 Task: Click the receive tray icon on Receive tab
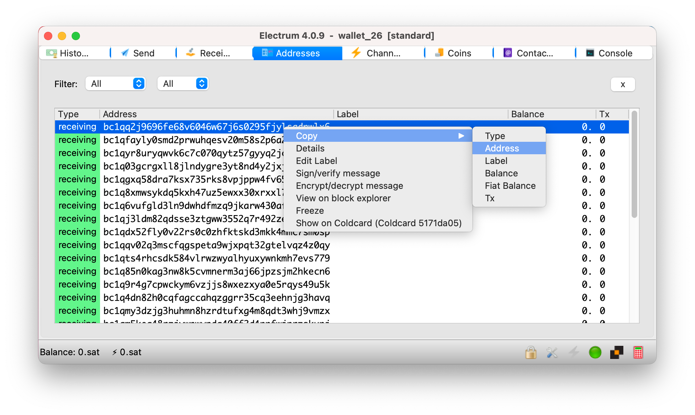tap(191, 53)
